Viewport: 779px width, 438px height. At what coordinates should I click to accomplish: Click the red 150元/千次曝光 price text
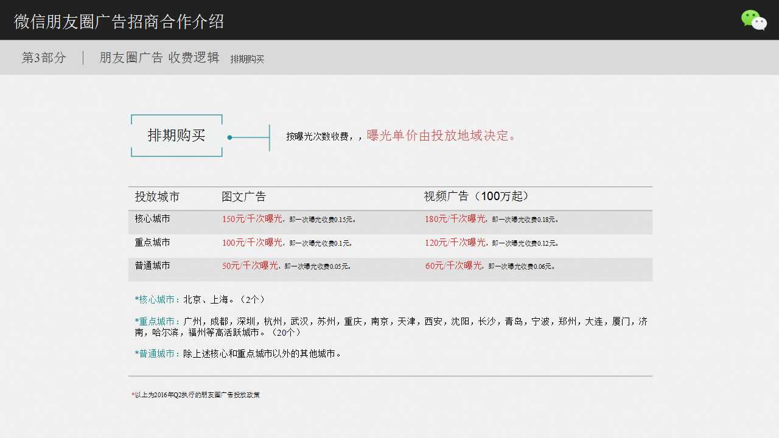251,219
